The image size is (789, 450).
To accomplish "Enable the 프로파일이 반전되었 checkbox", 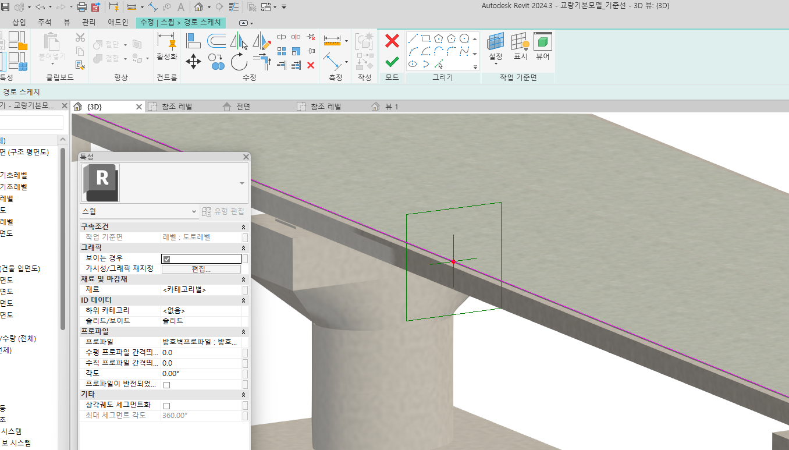I will [166, 385].
